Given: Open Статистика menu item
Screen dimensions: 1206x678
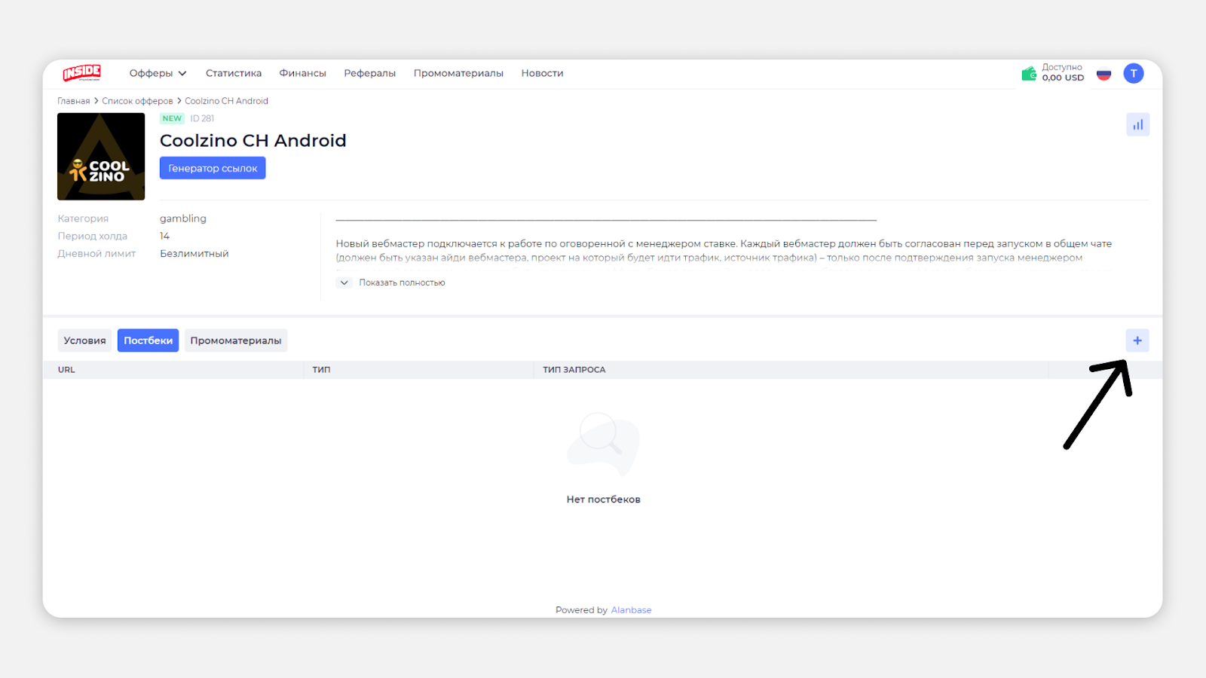Looking at the screenshot, I should [234, 73].
